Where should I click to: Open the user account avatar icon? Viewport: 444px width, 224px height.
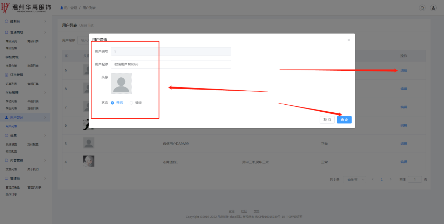pos(433,8)
